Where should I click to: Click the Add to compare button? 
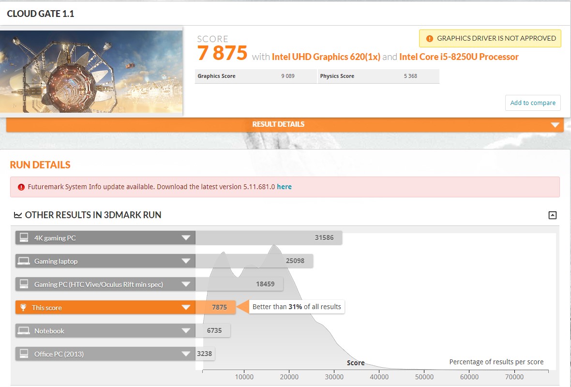[533, 103]
